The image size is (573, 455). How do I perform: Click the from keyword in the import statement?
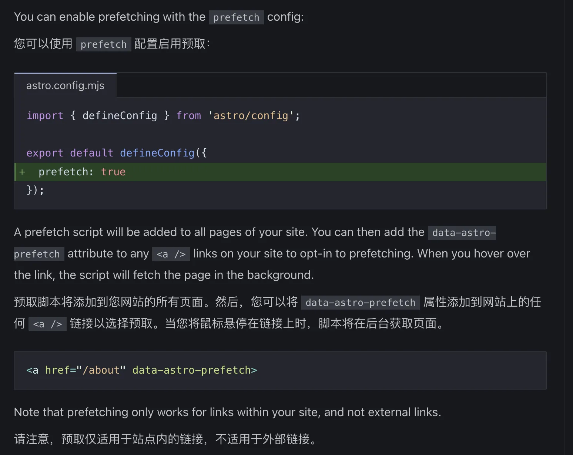click(188, 116)
